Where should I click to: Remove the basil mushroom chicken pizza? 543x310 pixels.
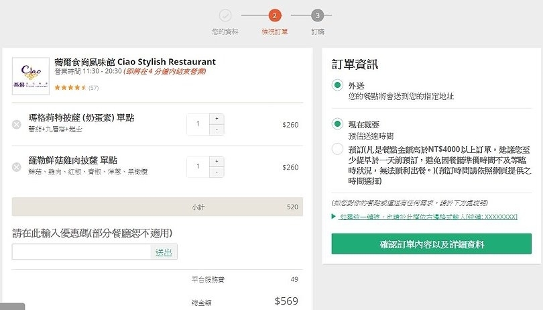tap(17, 167)
